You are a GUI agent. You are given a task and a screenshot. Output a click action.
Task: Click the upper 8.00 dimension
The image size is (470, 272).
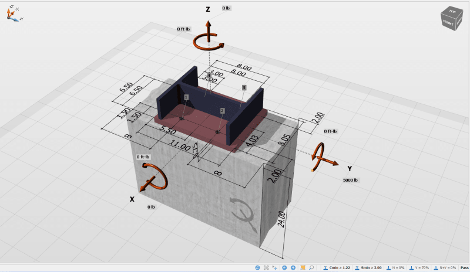[244, 66]
